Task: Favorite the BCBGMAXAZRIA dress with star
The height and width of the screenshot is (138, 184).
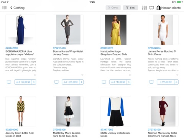Action: tap(35, 75)
